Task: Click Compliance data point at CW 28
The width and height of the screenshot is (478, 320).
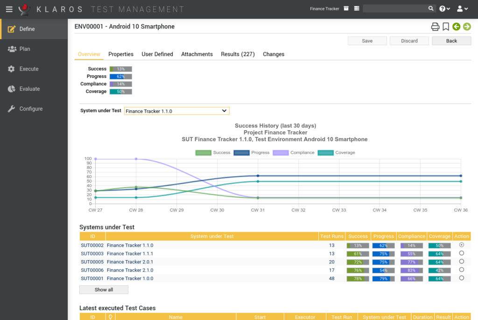Action: tap(136, 159)
